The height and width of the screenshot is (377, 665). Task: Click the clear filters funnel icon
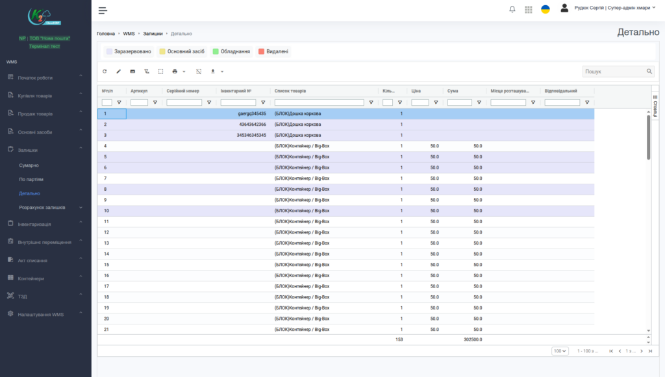pyautogui.click(x=147, y=71)
